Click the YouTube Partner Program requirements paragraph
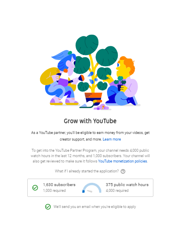Viewport: 179px width, 227px height. (x=90, y=156)
